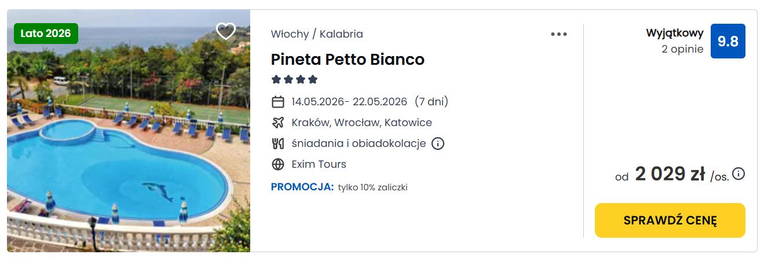Screen dimensions: 764x258
Task: Click the meal plan info icon
Action: click(438, 143)
